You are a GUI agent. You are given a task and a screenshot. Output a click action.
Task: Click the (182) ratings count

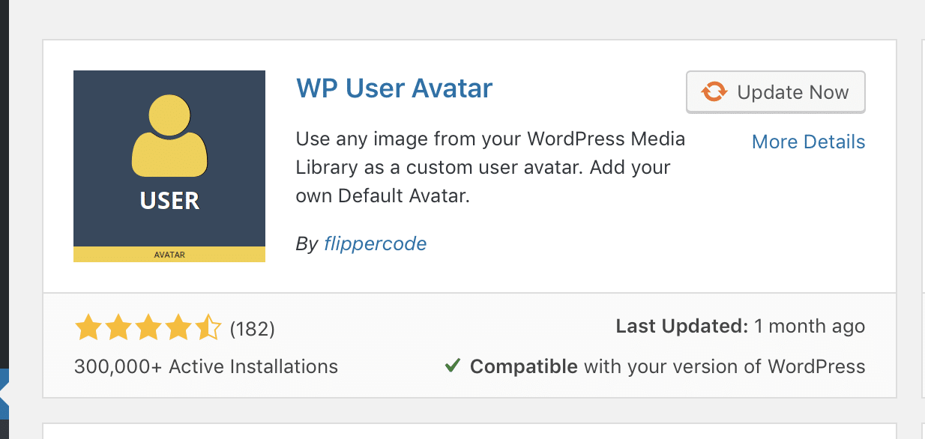[x=252, y=328]
